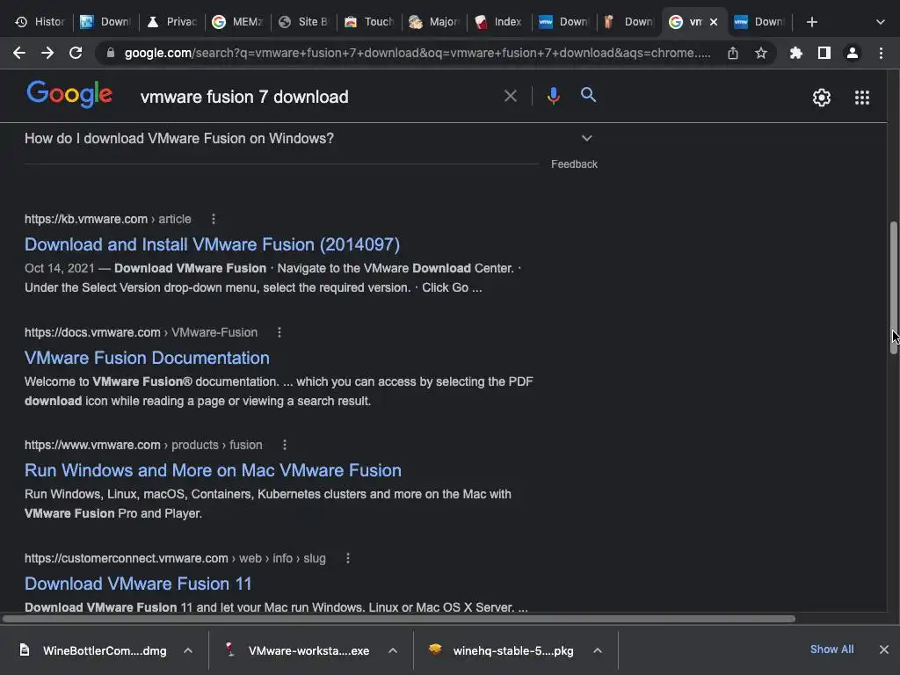Close the downloads bar

[x=884, y=650]
